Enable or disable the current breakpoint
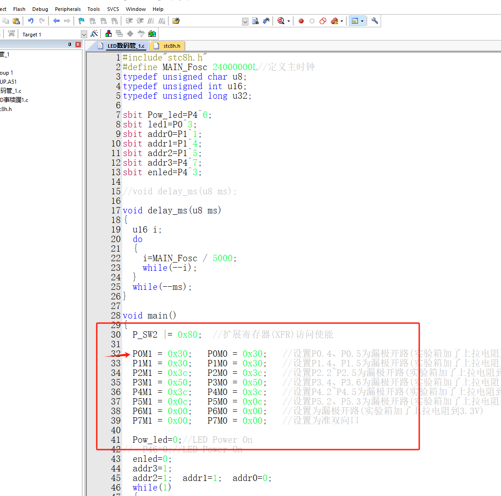 point(312,21)
